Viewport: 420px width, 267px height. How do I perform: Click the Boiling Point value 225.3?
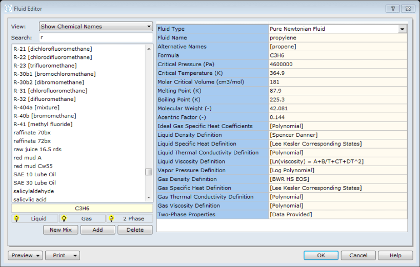coord(338,99)
